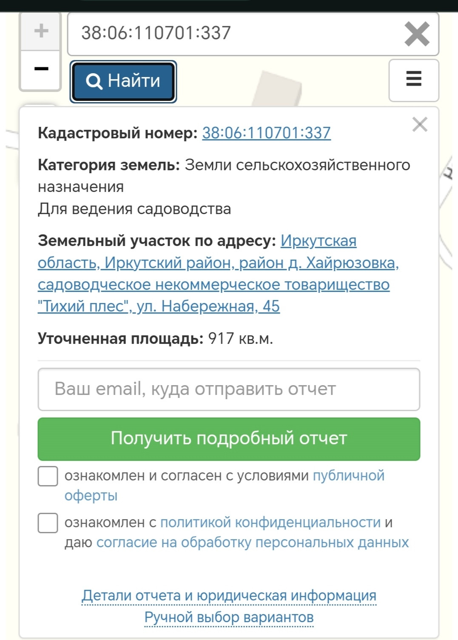The width and height of the screenshot is (458, 640).
Task: Expand Ручной выбор вариантов
Action: (229, 617)
